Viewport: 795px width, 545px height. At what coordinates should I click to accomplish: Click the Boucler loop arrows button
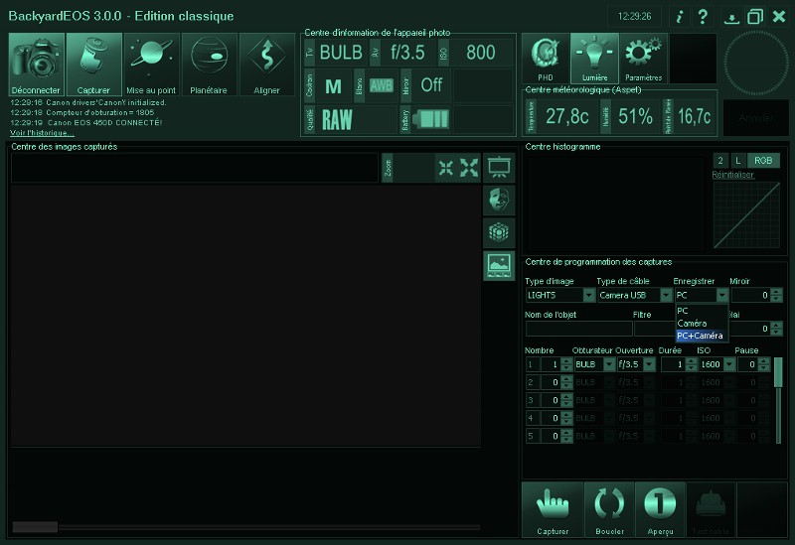click(609, 509)
